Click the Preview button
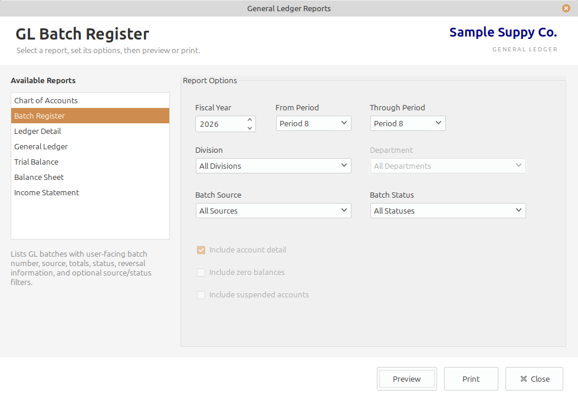578x400 pixels. [406, 379]
